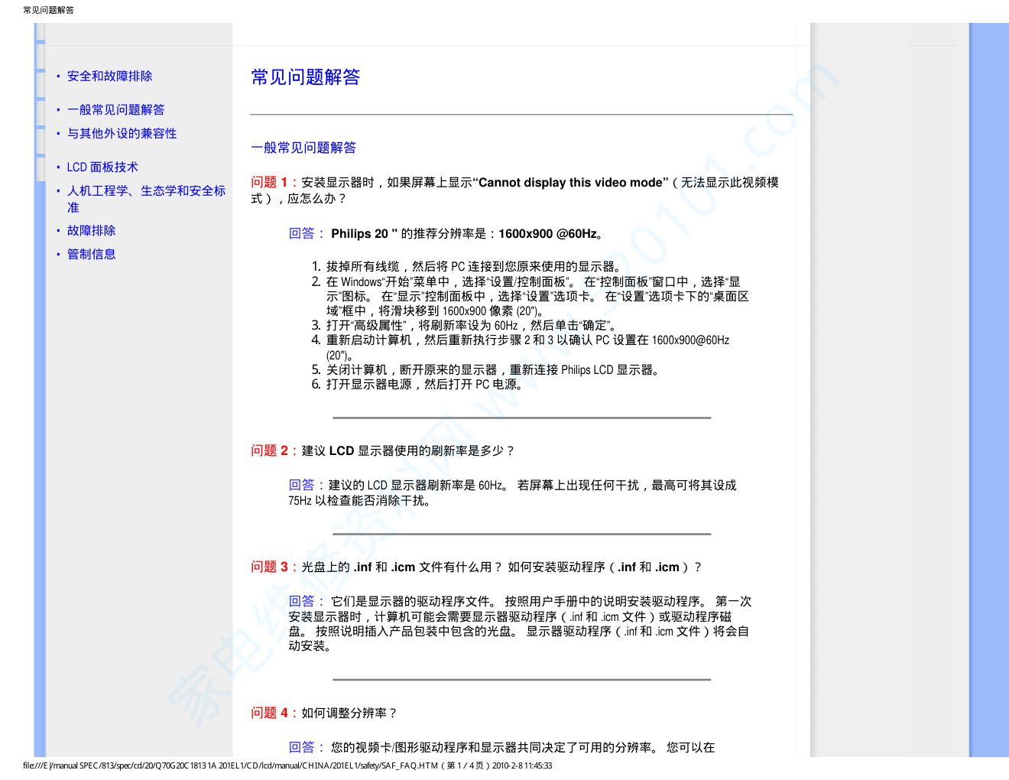Click the red 问题 2 label
The width and height of the screenshot is (1009, 780).
(x=270, y=451)
